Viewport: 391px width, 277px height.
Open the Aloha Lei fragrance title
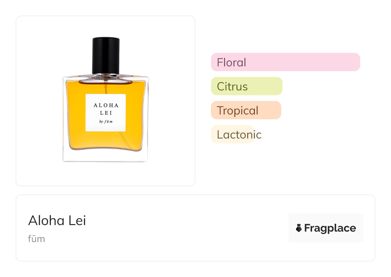pyautogui.click(x=57, y=221)
